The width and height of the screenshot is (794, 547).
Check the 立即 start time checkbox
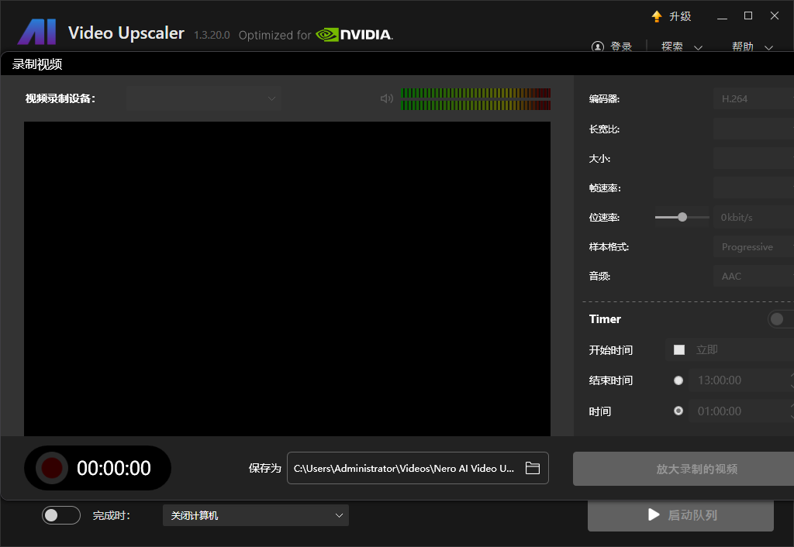point(679,349)
